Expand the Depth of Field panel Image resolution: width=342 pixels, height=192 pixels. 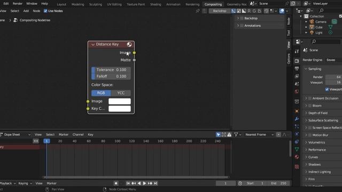(x=306, y=113)
